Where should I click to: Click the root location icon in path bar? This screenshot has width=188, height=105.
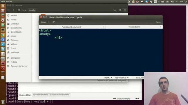coord(19,10)
